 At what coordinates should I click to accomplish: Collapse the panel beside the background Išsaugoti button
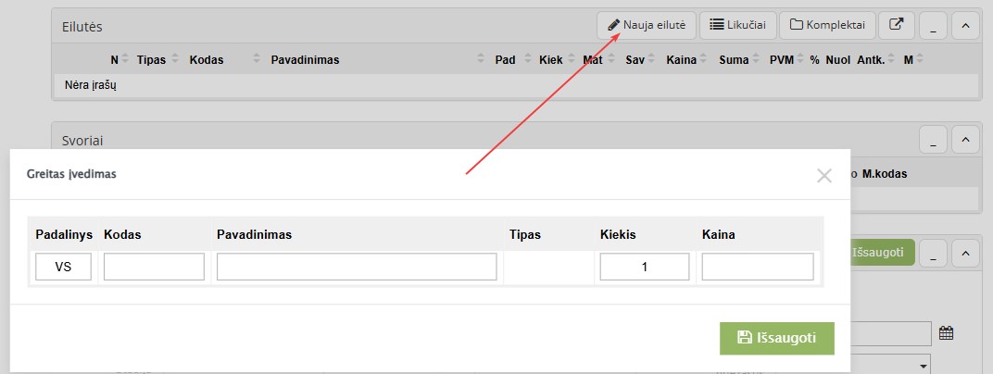click(x=965, y=252)
